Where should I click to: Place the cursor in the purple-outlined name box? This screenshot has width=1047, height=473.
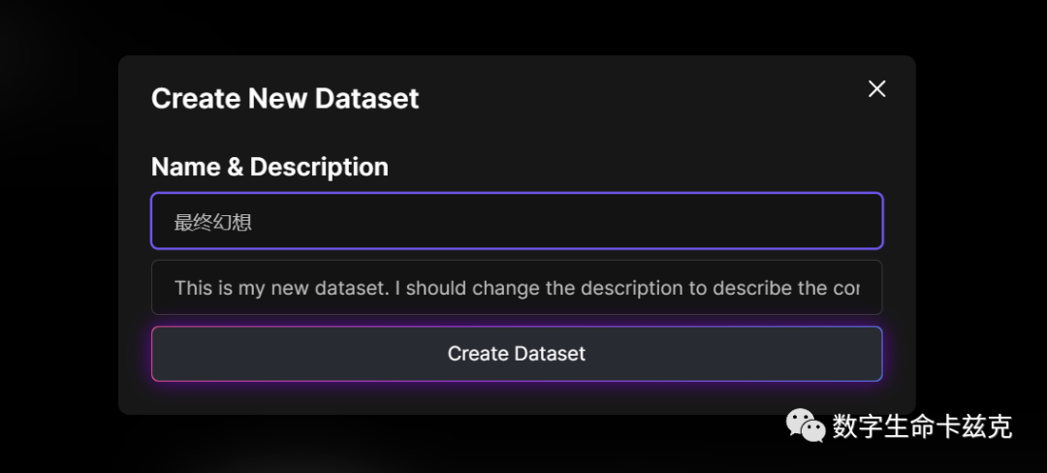click(x=517, y=221)
